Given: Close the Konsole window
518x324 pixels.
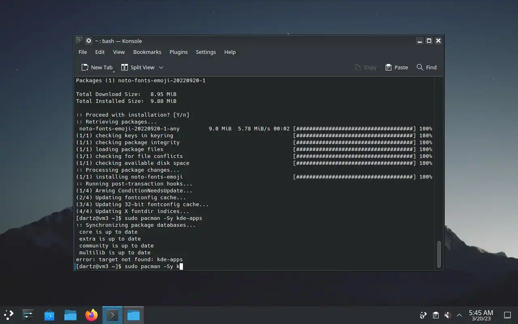Looking at the screenshot, I should 438,40.
